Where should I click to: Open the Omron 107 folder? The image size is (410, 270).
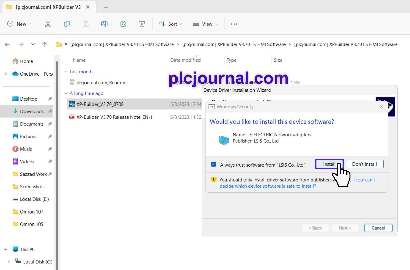click(28, 212)
